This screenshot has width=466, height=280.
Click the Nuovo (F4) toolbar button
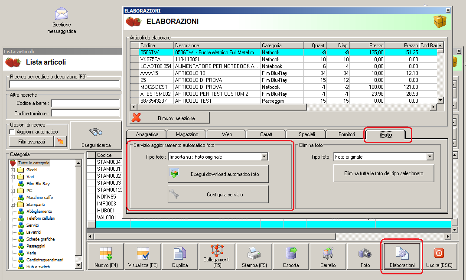pos(105,257)
